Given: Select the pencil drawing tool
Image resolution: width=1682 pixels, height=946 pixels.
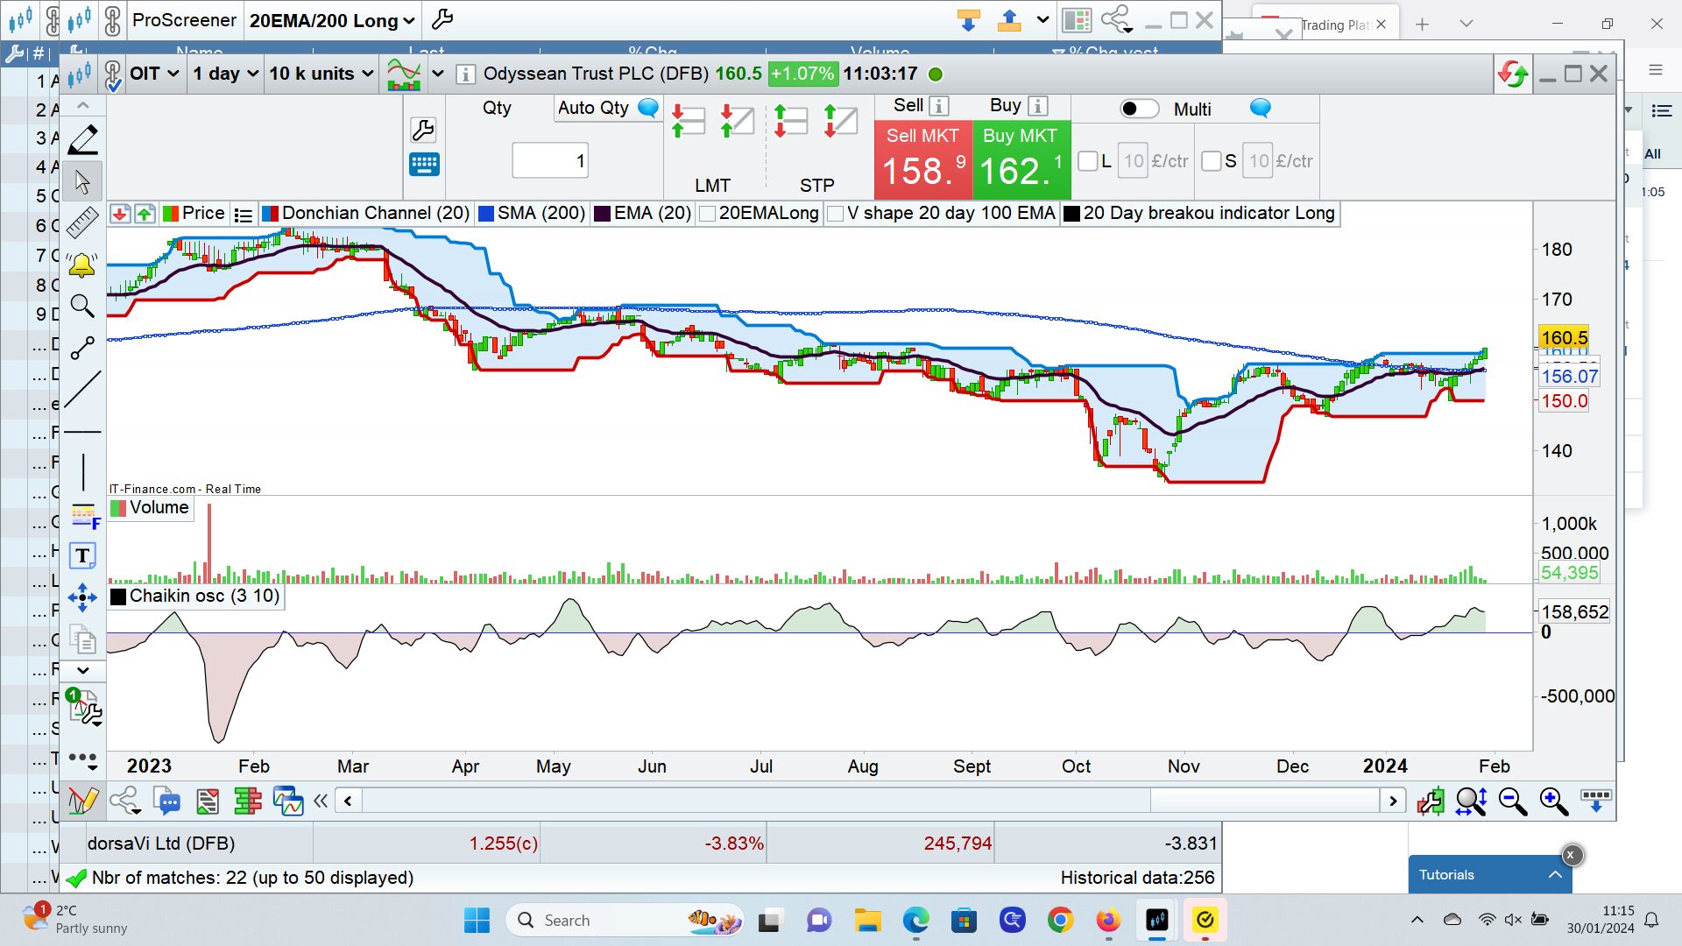Looking at the screenshot, I should click(82, 140).
